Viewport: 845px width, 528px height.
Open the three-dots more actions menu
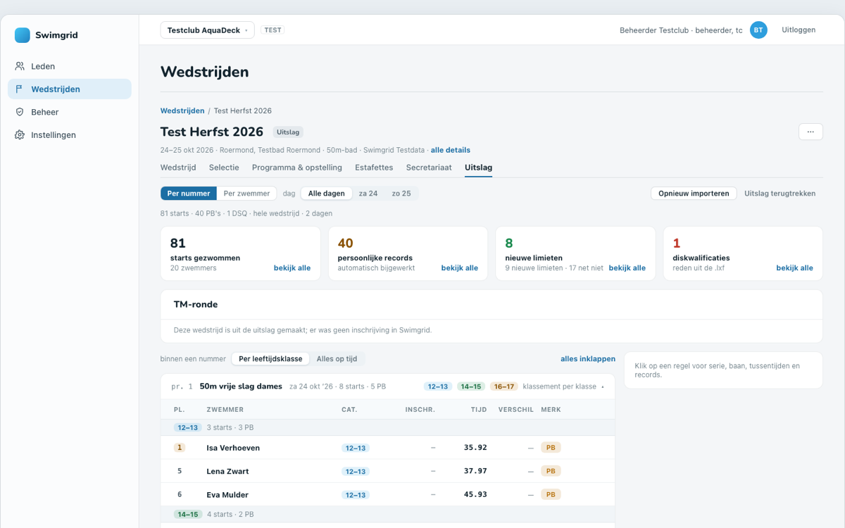810,132
